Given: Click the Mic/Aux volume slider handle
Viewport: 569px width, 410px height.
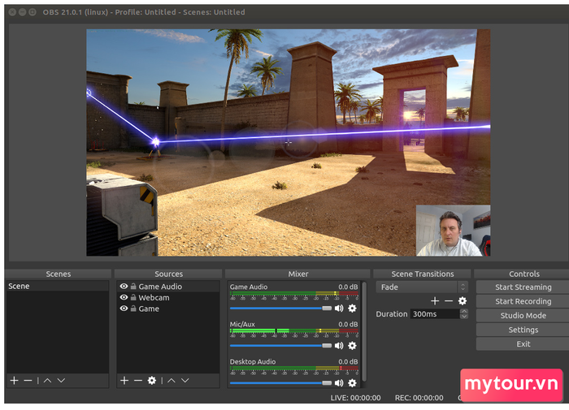Looking at the screenshot, I should 327,346.
